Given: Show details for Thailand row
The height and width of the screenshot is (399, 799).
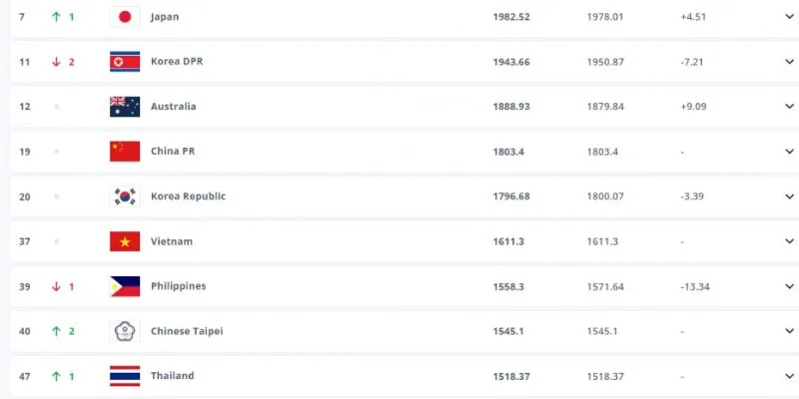Looking at the screenshot, I should [x=789, y=376].
